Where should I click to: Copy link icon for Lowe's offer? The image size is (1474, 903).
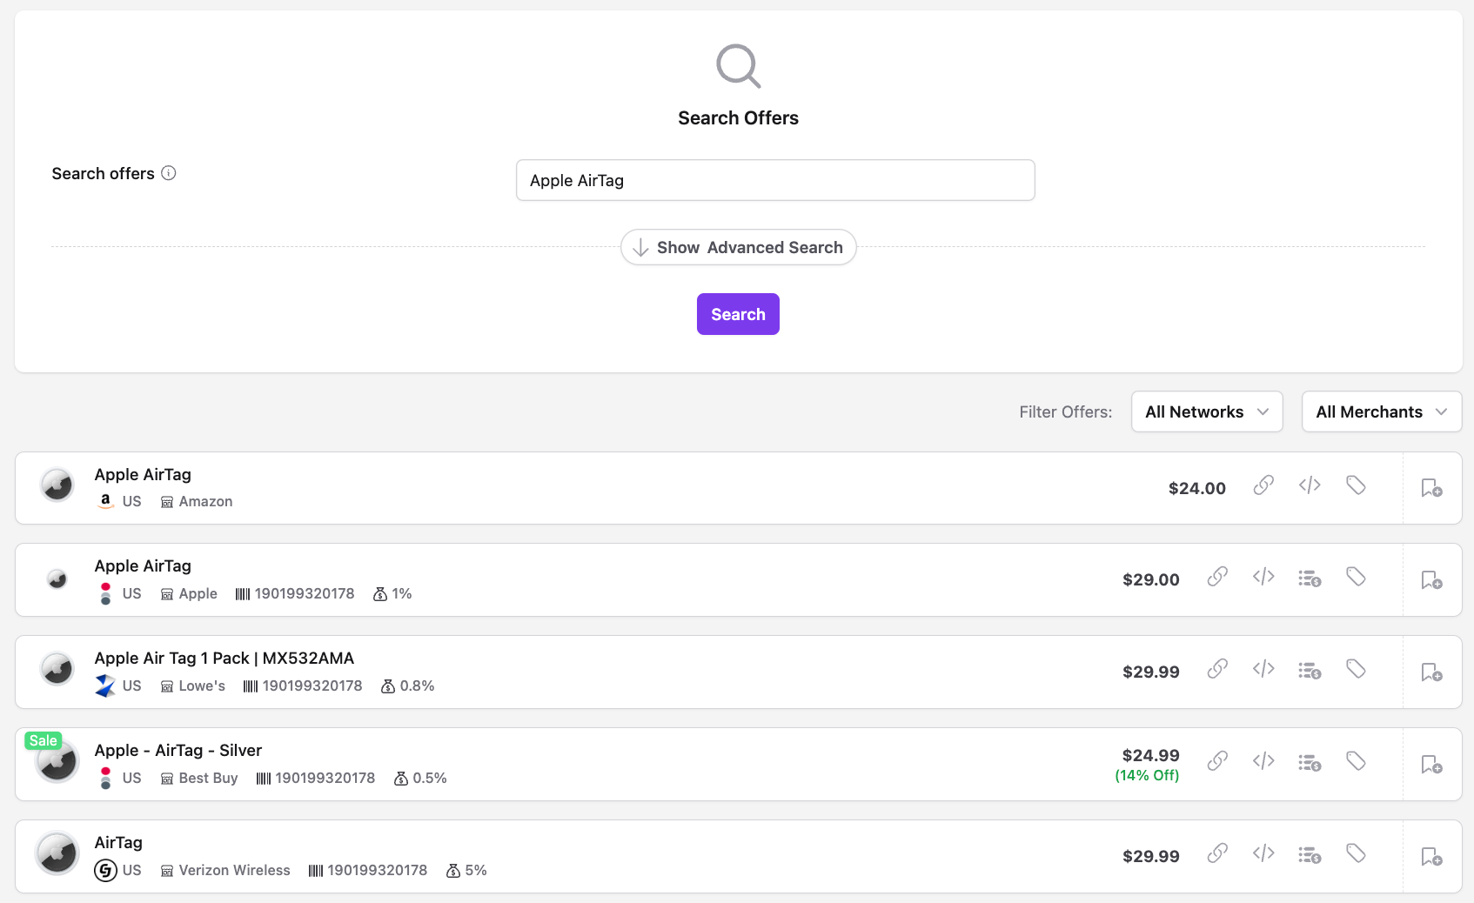click(1217, 669)
